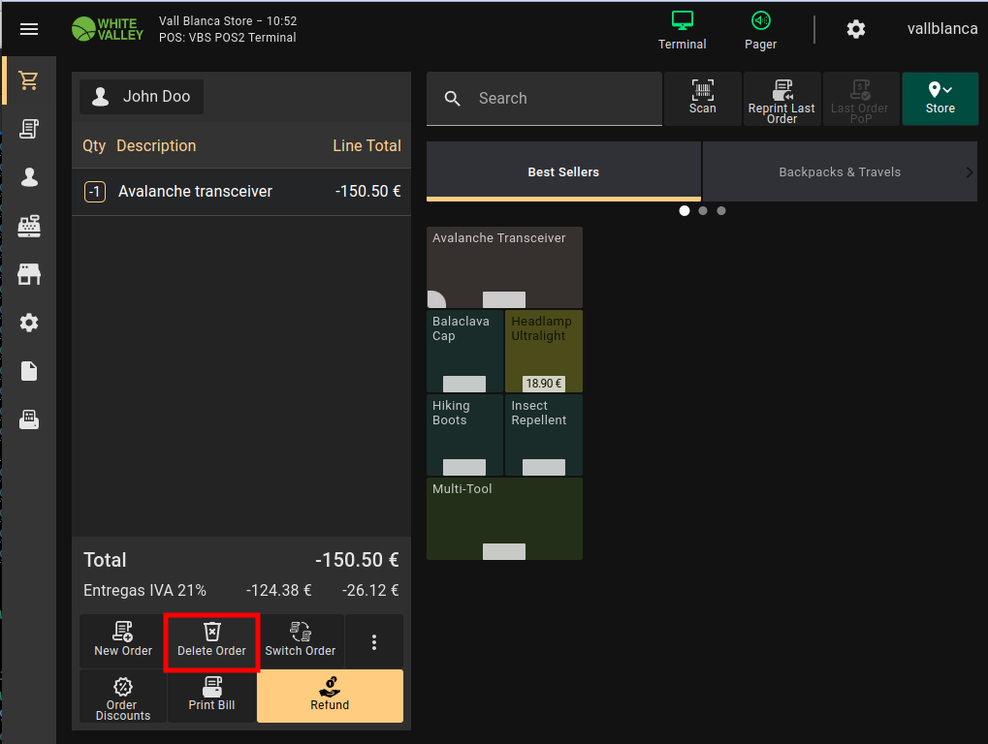Add Headlamp Ultralight product tile

point(543,350)
